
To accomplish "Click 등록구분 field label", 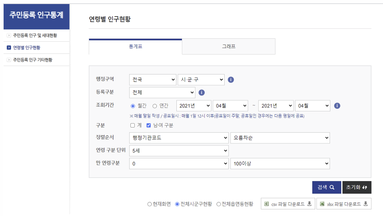I will (x=105, y=92).
